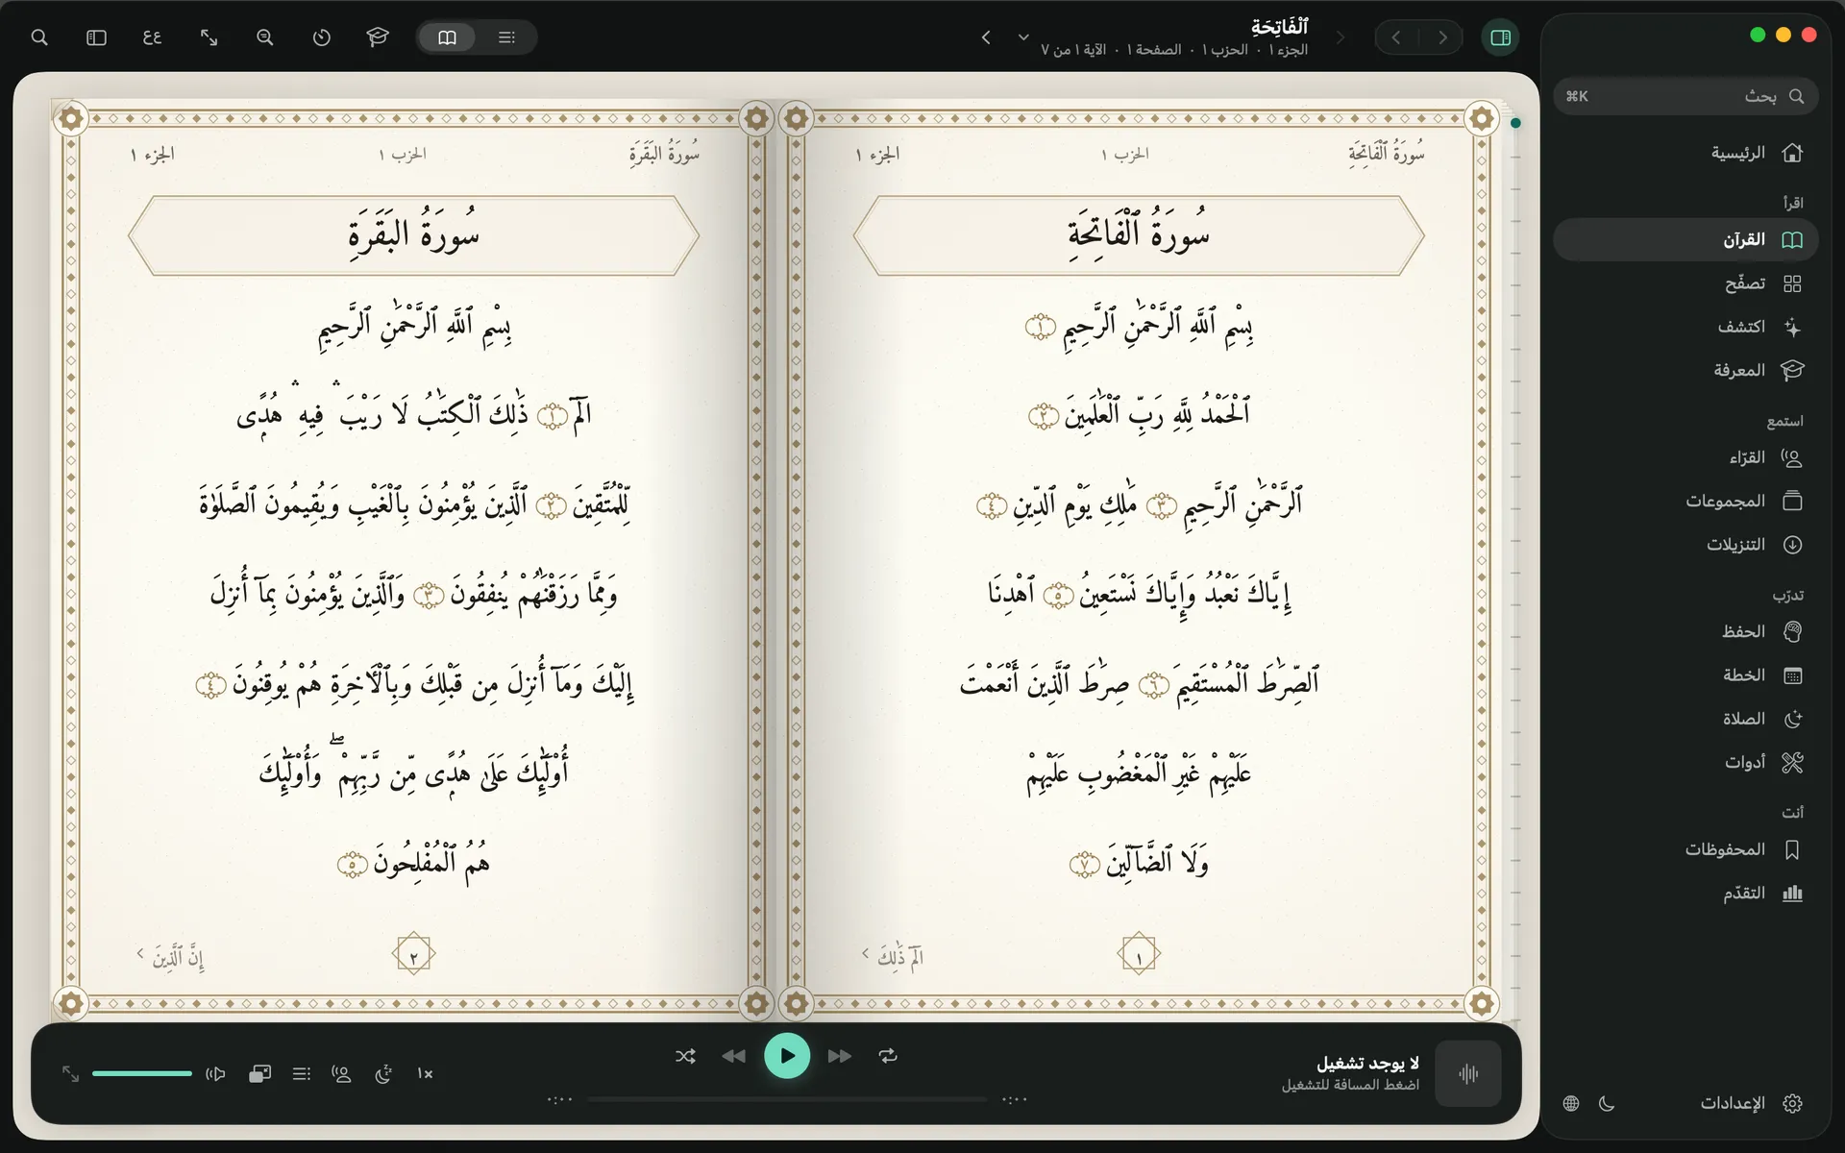Screen dimensions: 1845x1153
Task: Toggle repeat playback
Action: pyautogui.click(x=888, y=1056)
